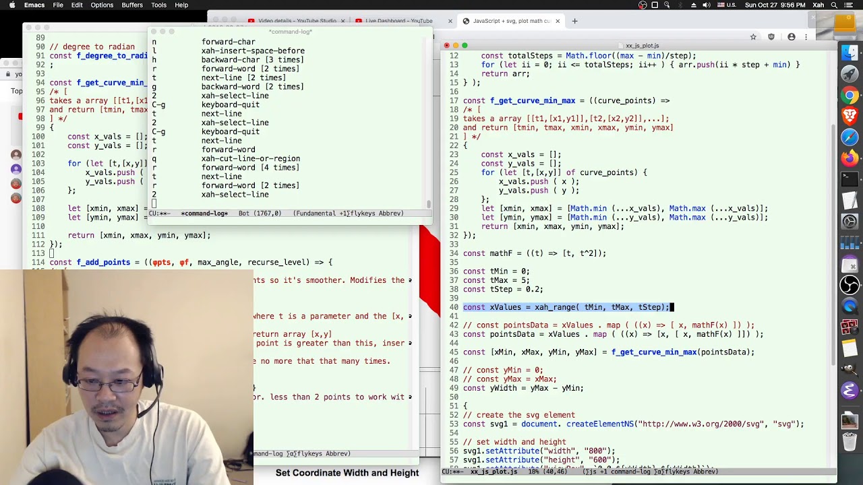Open Finder from the dock
The width and height of the screenshot is (863, 485).
tap(850, 53)
